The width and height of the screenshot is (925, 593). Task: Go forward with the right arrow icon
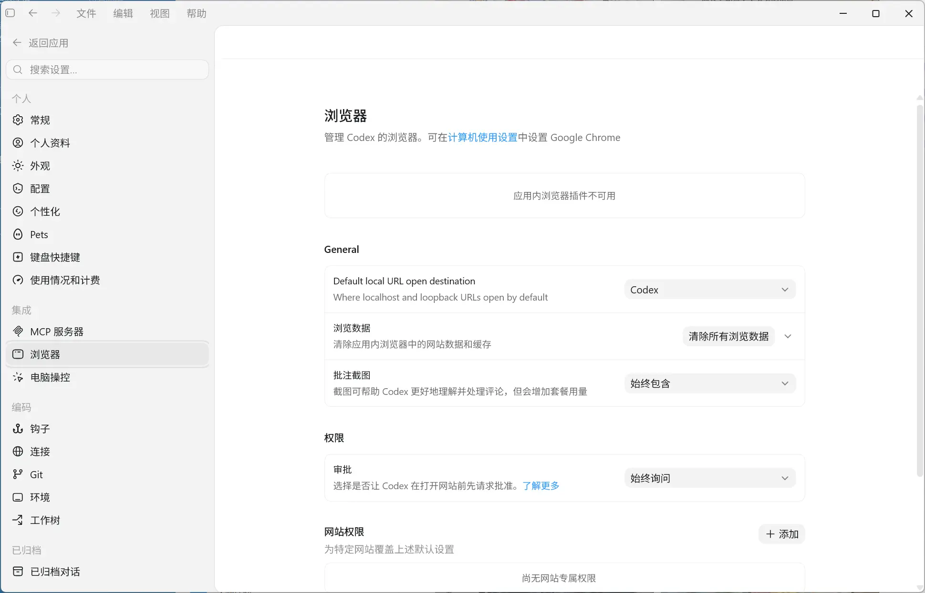(56, 13)
